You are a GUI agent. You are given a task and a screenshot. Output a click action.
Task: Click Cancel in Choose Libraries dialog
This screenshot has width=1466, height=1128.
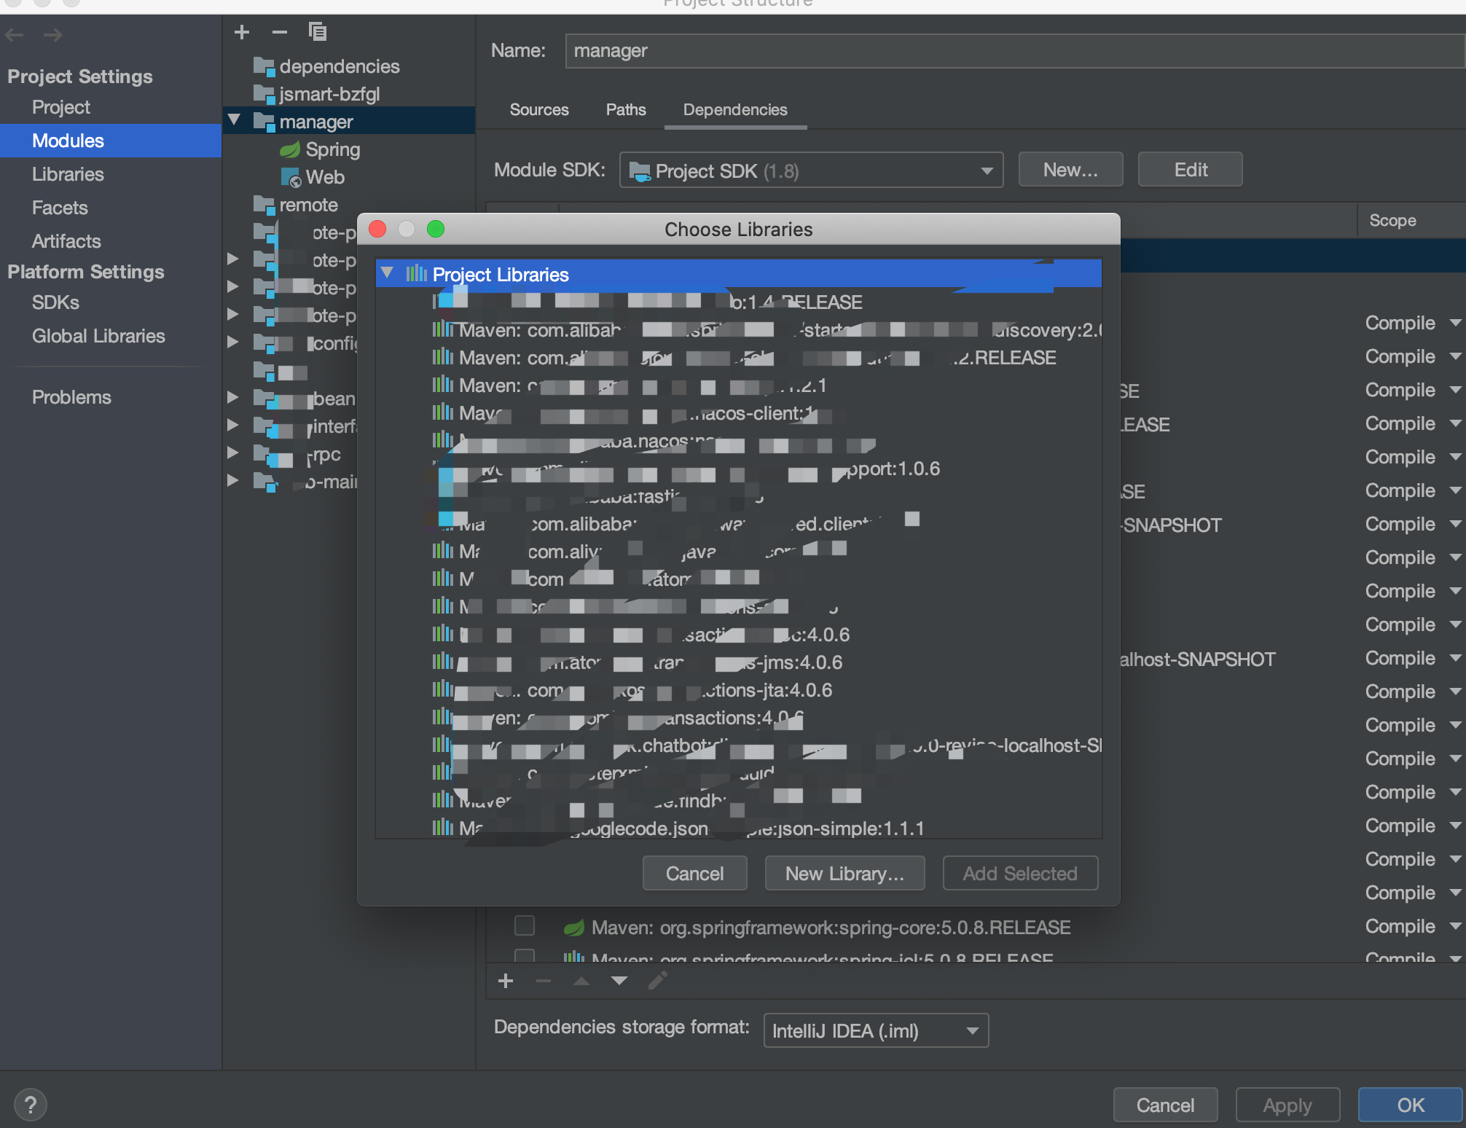694,873
